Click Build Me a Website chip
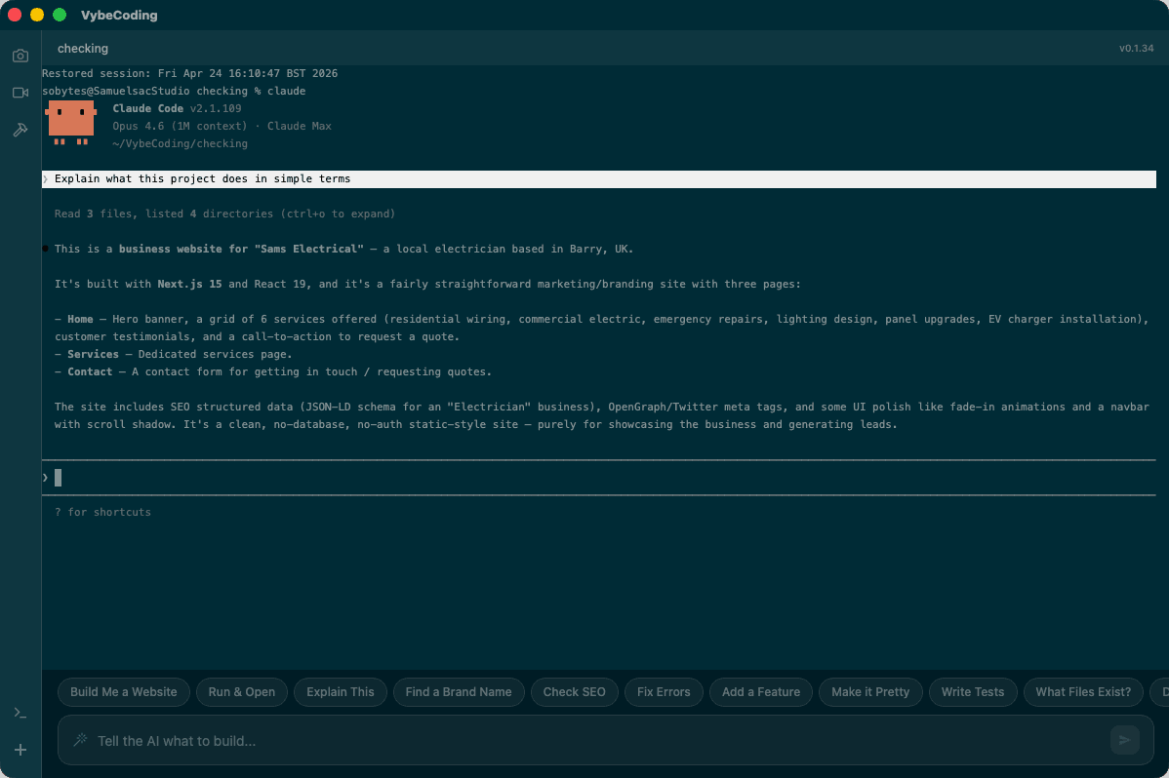This screenshot has width=1169, height=778. [124, 691]
